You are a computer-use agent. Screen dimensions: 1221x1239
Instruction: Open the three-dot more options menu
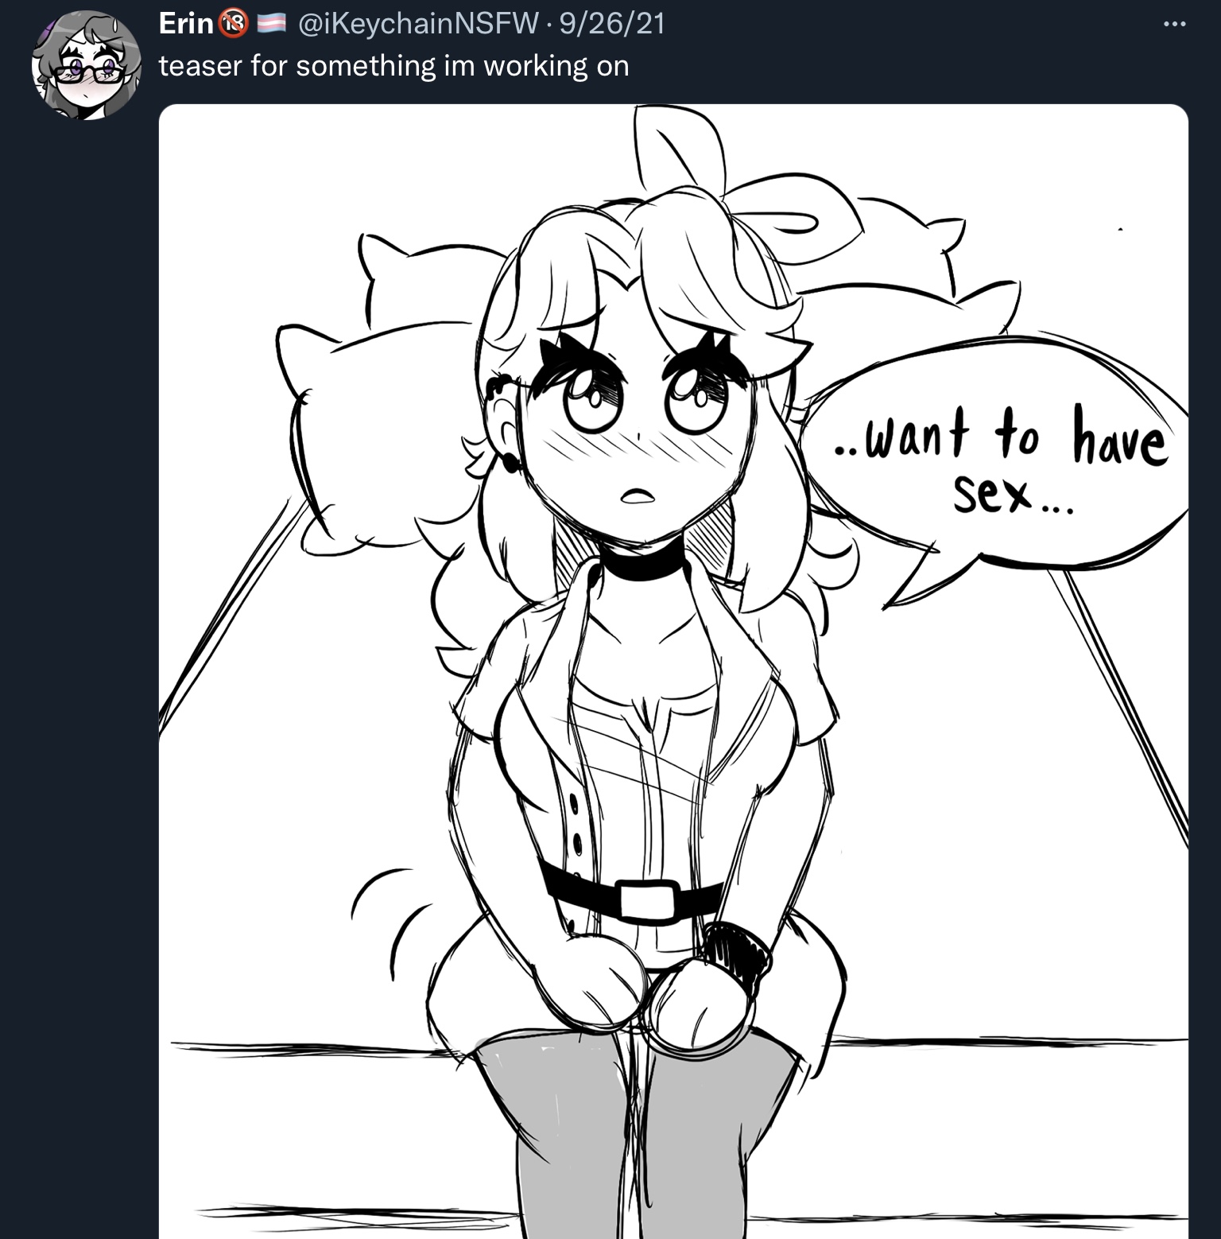1174,25
